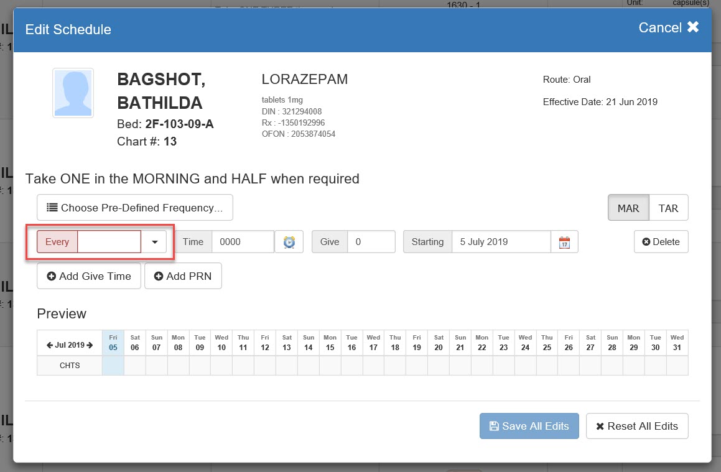Image resolution: width=721 pixels, height=472 pixels.
Task: Delete this schedule row
Action: 661,242
